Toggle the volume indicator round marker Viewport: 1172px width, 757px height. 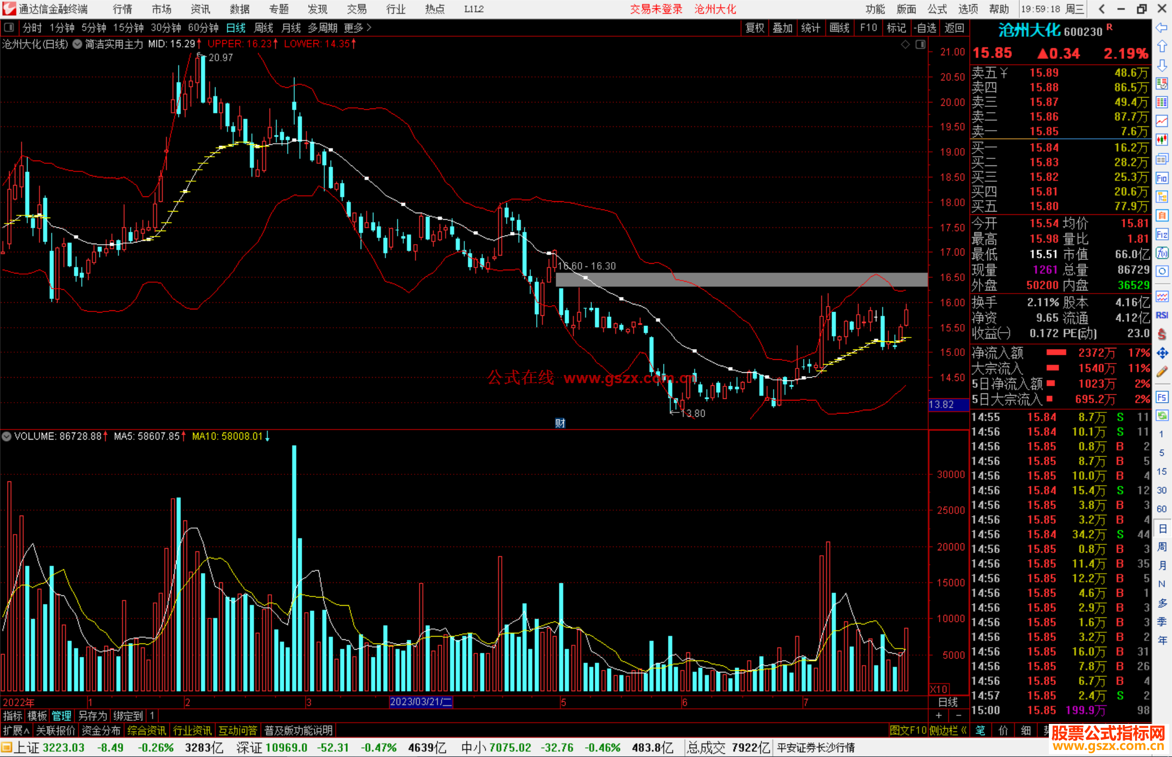point(7,436)
